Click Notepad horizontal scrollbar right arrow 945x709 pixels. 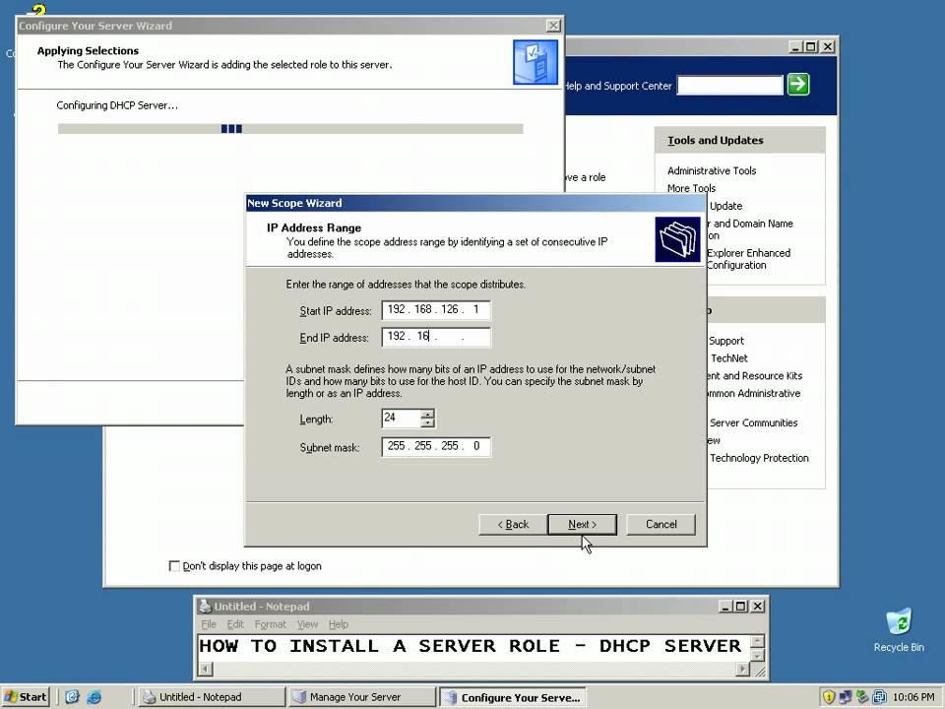[743, 669]
